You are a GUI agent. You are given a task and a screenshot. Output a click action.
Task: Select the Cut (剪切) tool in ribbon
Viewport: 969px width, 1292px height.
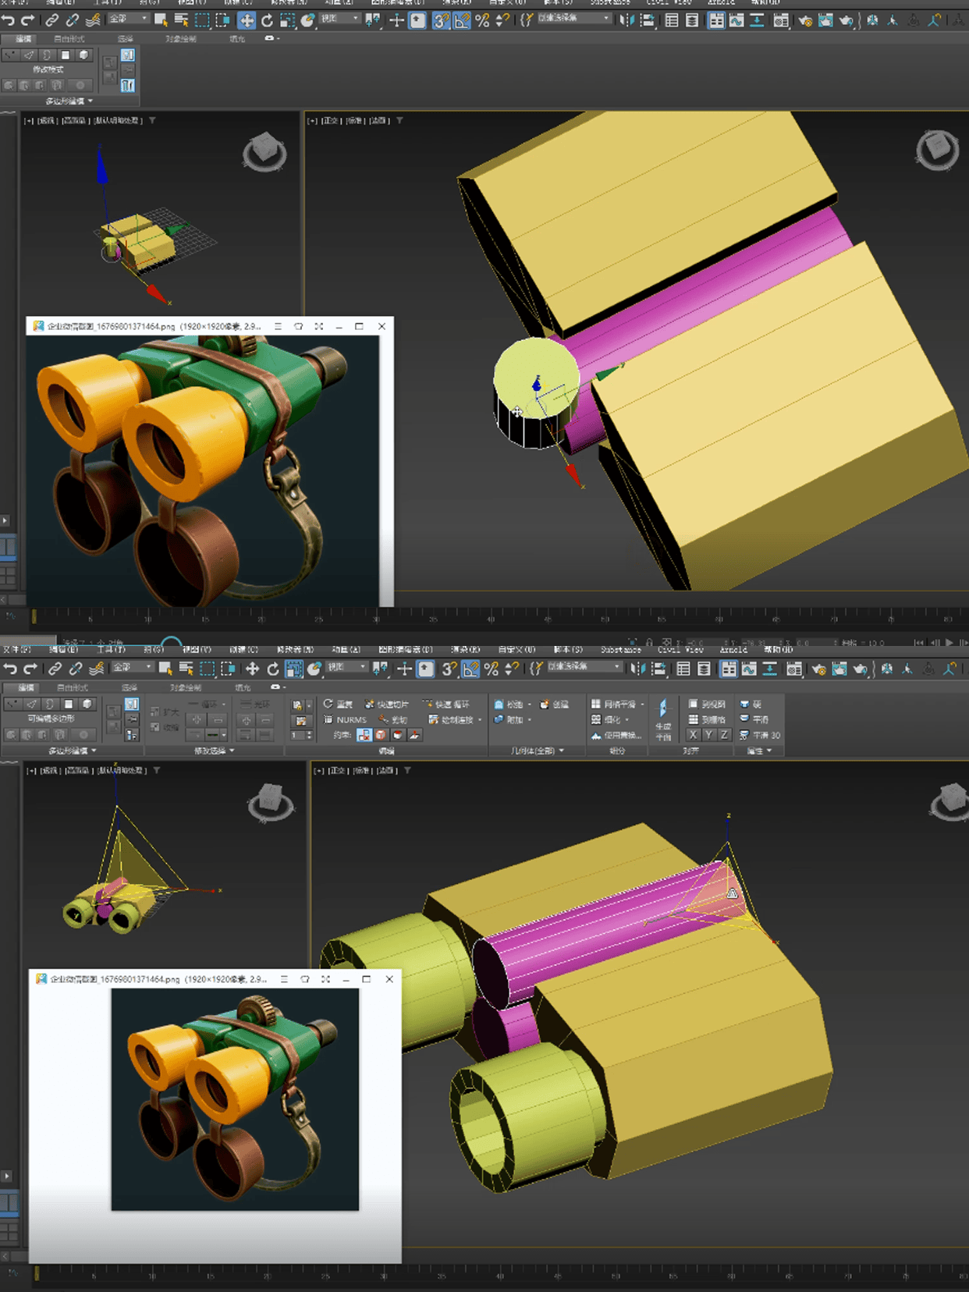[x=393, y=719]
